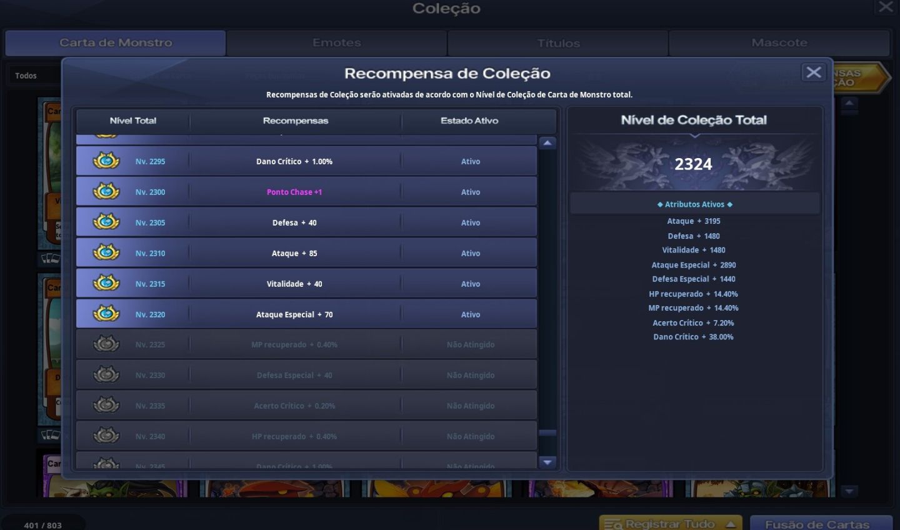The height and width of the screenshot is (530, 900).
Task: Click the rewards list scrollbar thumb
Action: (547, 432)
